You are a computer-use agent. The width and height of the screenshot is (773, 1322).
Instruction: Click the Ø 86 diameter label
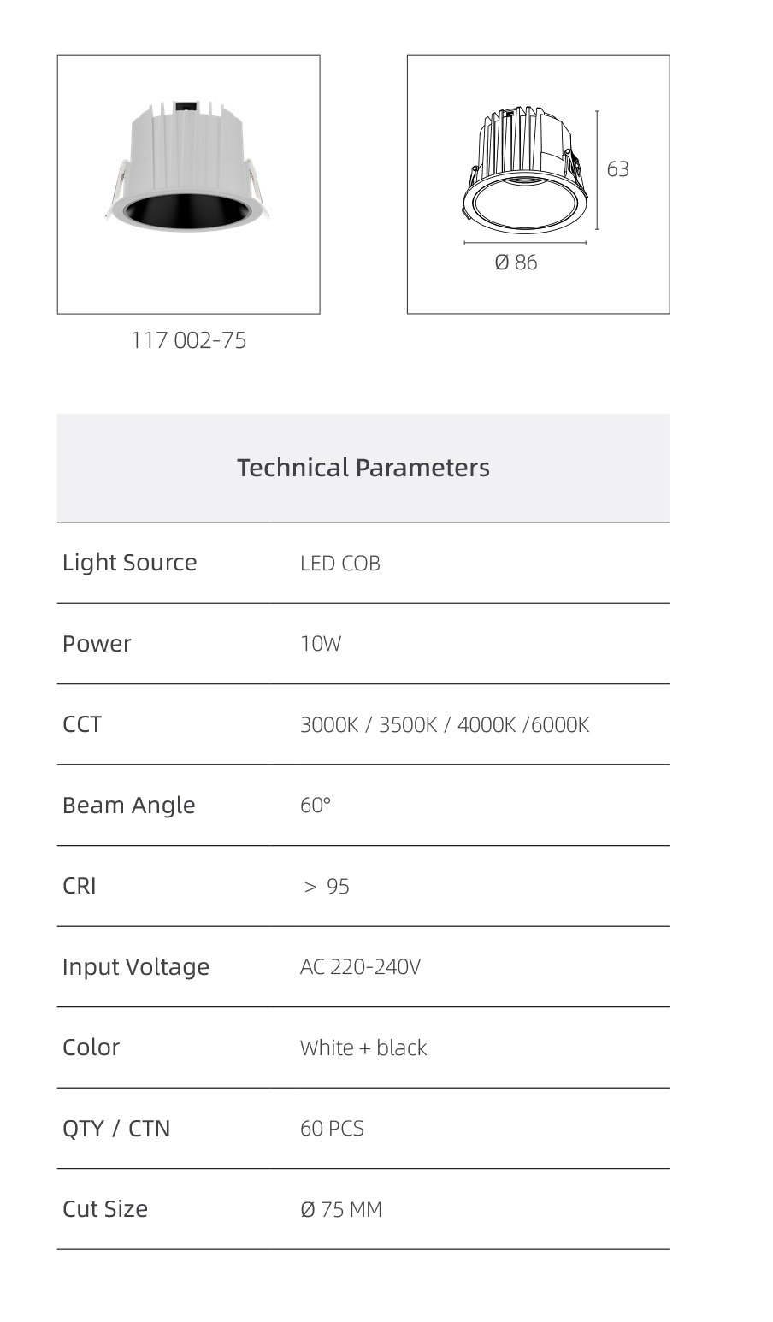click(516, 263)
